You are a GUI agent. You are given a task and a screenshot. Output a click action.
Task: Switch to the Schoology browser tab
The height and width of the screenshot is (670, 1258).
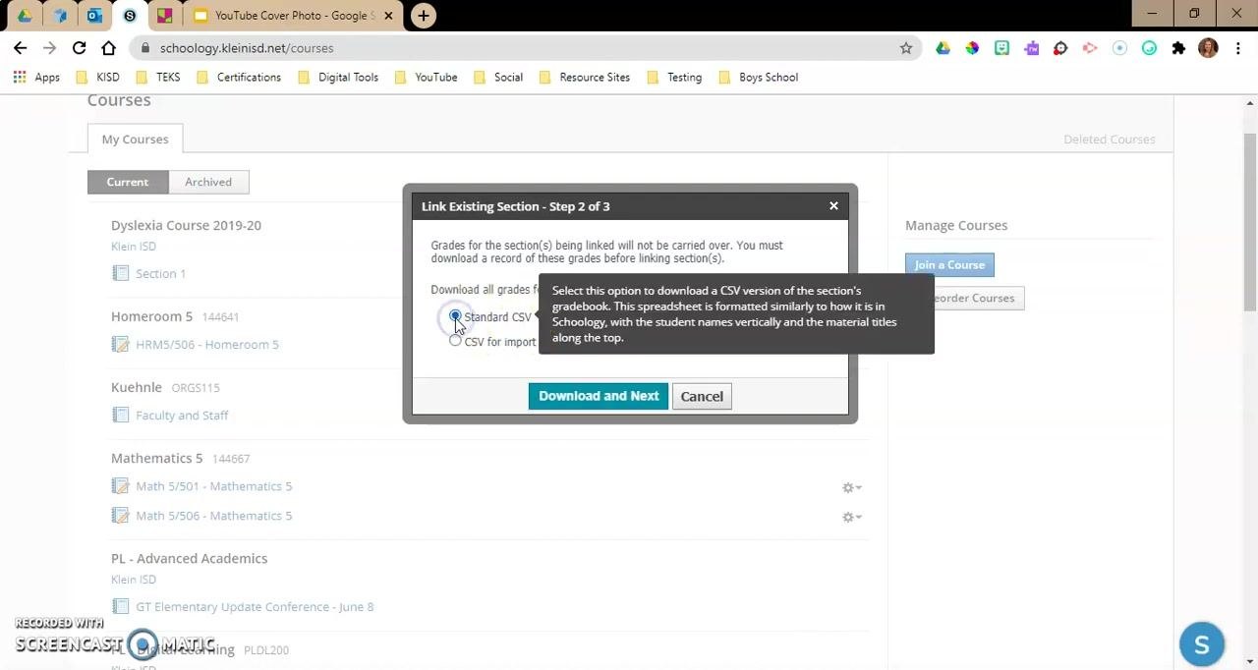click(130, 15)
